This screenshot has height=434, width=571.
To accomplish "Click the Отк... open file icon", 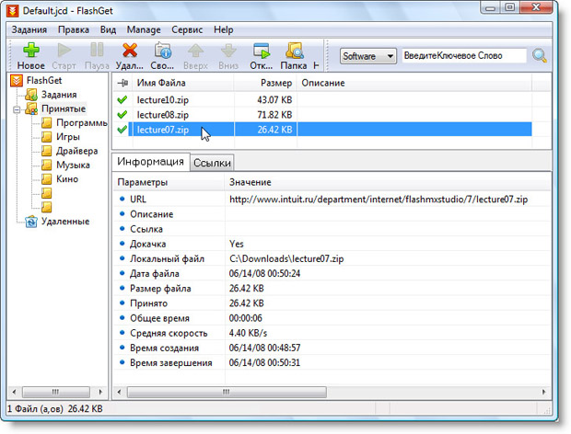I will 262,51.
